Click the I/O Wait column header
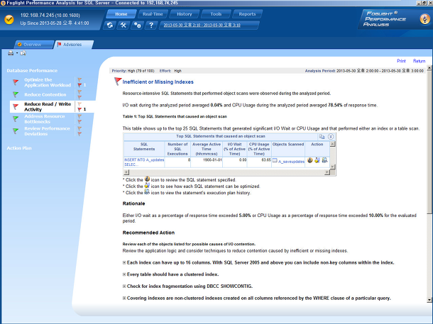 pyautogui.click(x=235, y=149)
